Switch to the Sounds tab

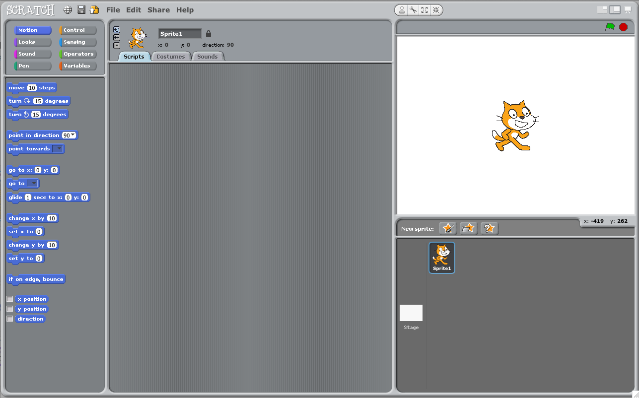pyautogui.click(x=208, y=57)
